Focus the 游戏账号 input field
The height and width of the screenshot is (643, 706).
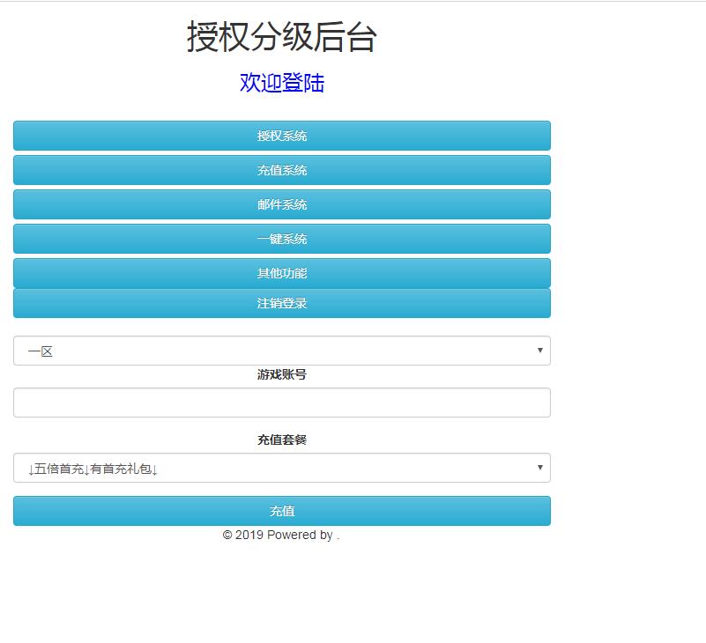tap(282, 403)
